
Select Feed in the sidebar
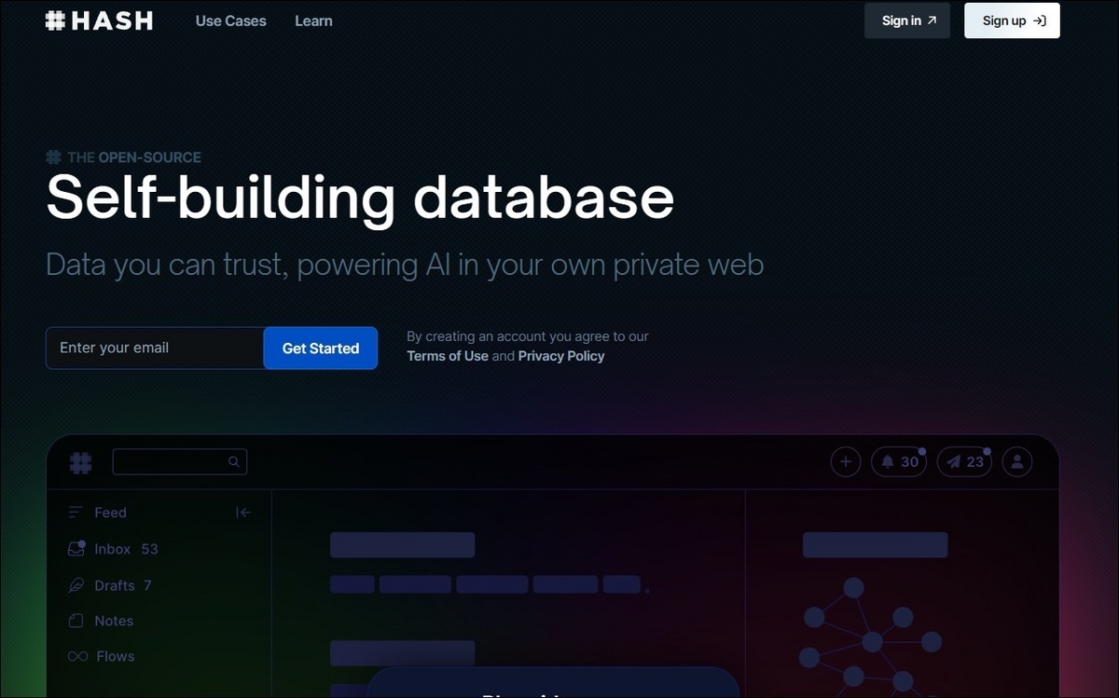tap(110, 513)
